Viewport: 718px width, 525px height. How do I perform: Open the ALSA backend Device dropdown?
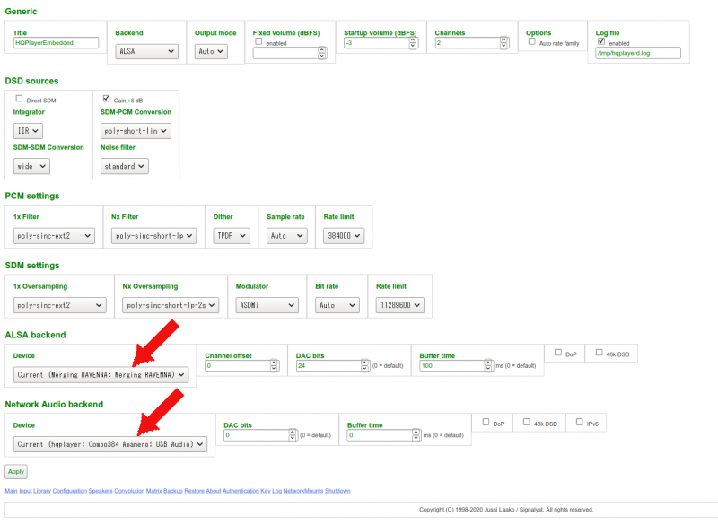pyautogui.click(x=101, y=374)
